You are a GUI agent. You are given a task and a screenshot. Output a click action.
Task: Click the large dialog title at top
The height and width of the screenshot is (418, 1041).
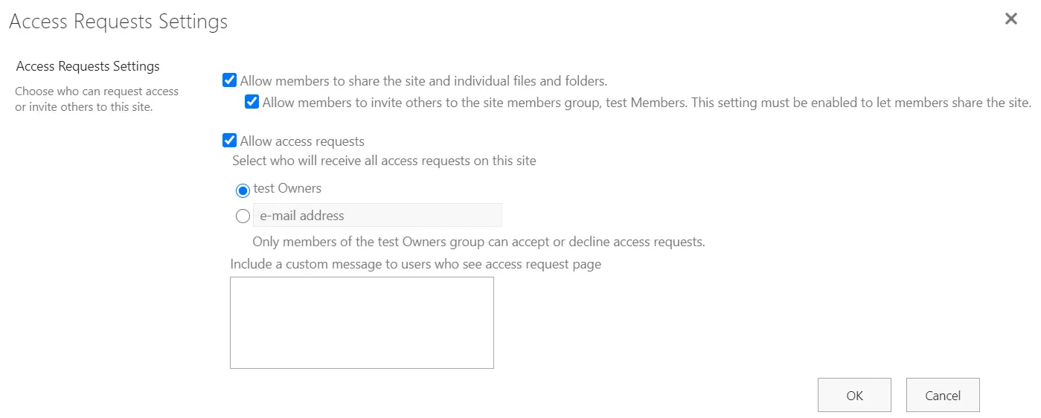(118, 22)
